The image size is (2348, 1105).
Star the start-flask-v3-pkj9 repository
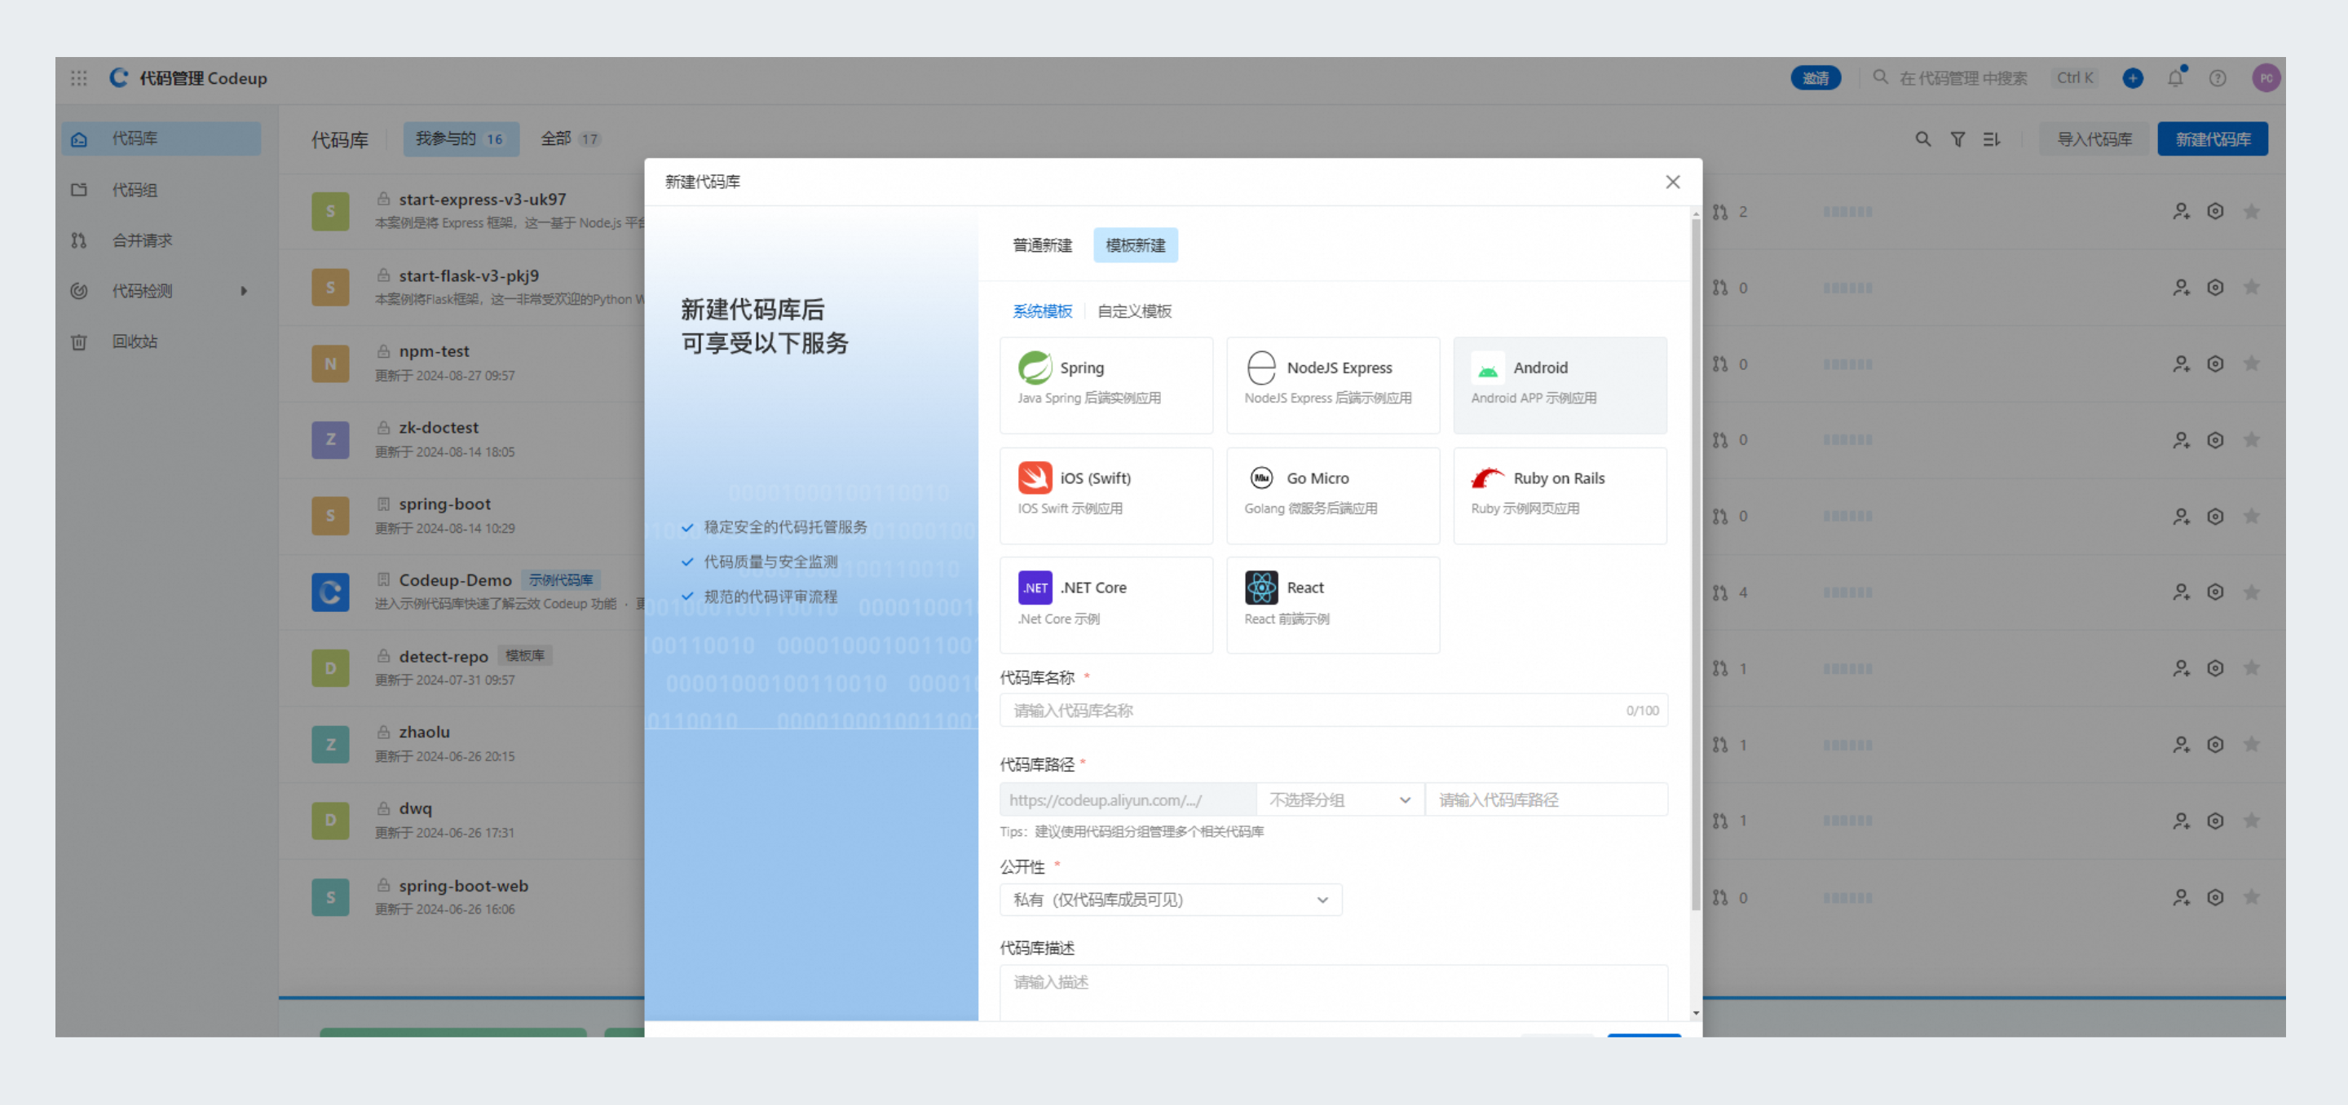(2251, 288)
